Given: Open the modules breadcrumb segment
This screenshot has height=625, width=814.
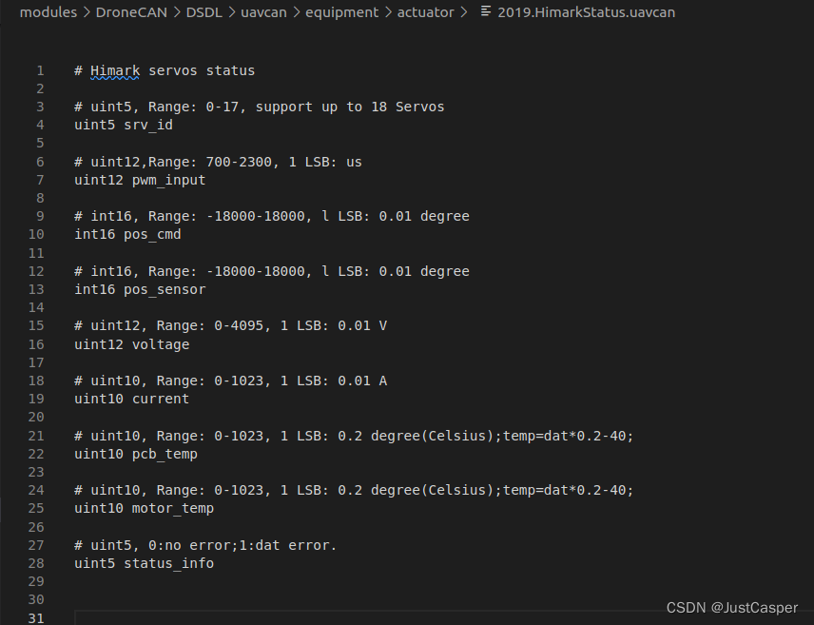Looking at the screenshot, I should coord(48,12).
